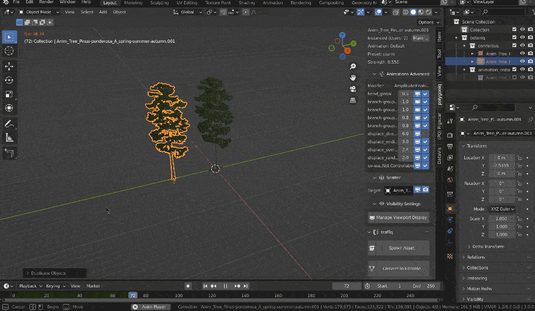Click the Scale X value field
535x311 pixels.
coord(502,219)
